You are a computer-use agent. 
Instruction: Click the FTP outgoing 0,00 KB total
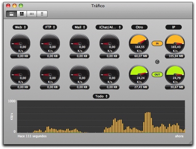pyautogui.click(x=50, y=87)
